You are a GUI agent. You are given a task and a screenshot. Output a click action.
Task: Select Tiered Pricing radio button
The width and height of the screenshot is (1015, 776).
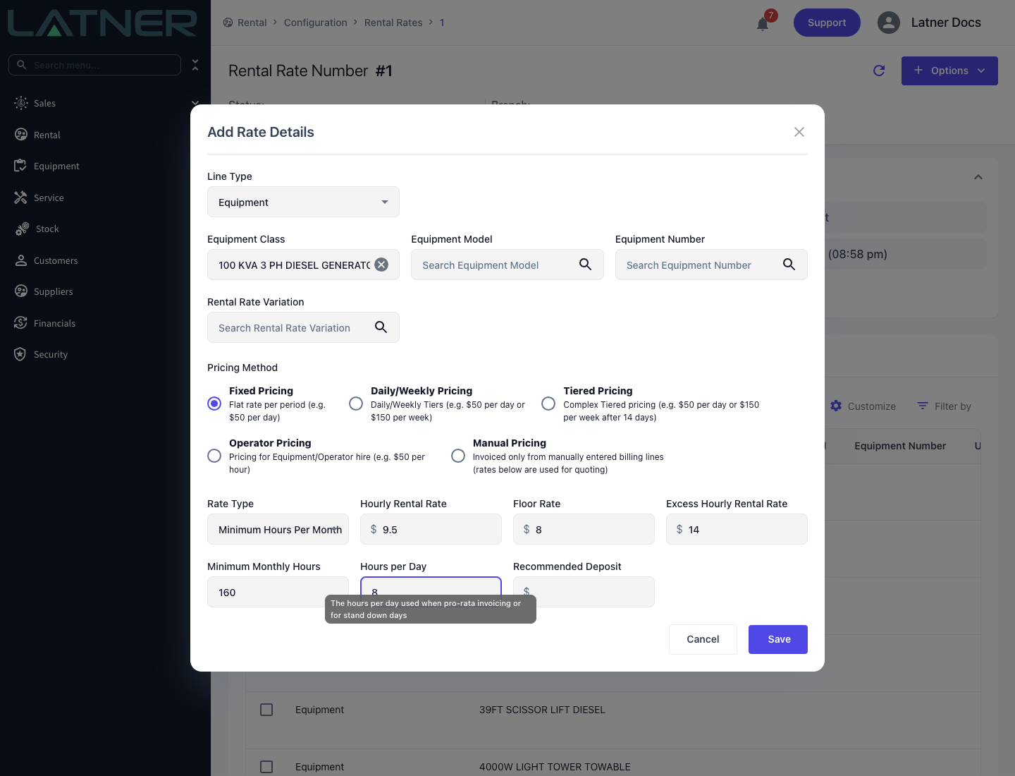click(548, 404)
